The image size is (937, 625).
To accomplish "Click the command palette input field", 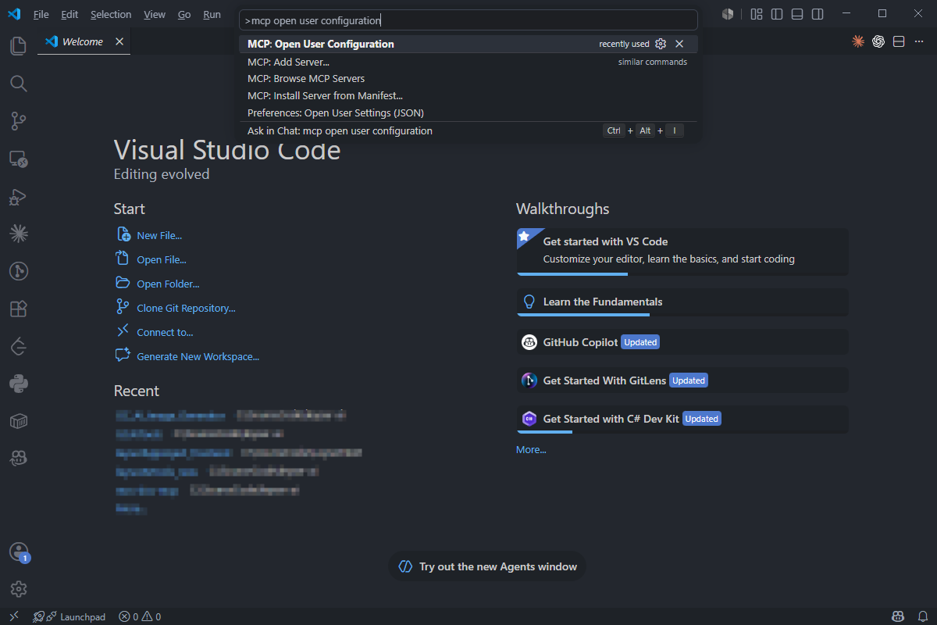I will coord(468,20).
